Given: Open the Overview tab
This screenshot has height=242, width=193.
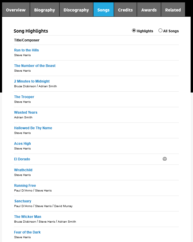Looking at the screenshot, I should tap(16, 10).
